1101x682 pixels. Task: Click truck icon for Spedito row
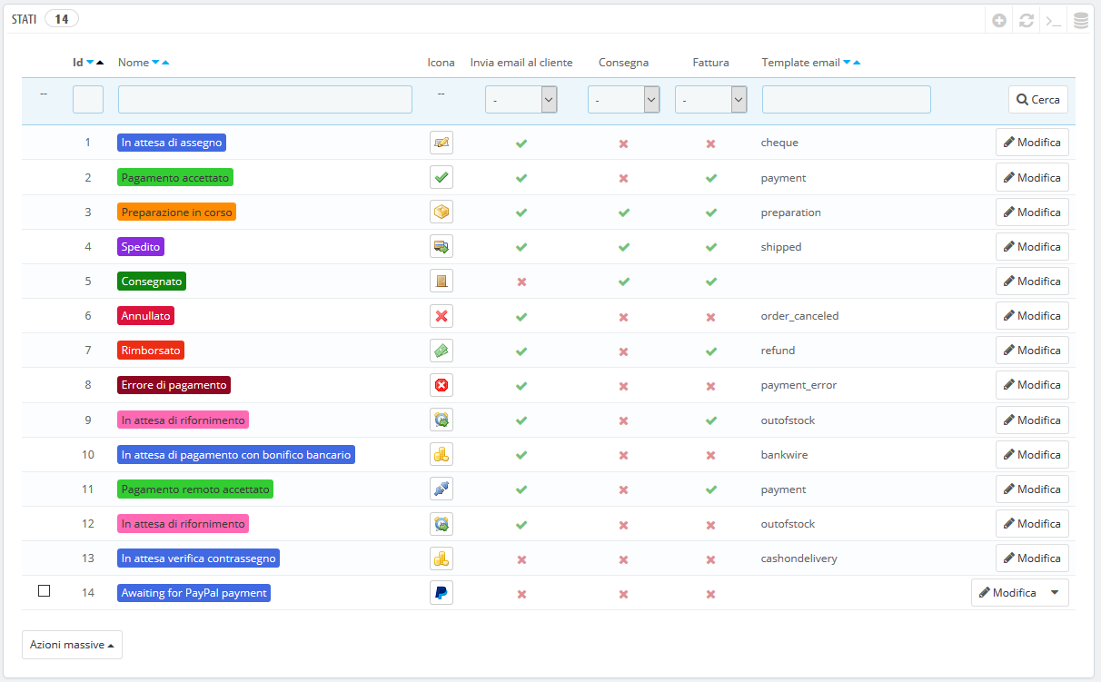click(x=441, y=246)
